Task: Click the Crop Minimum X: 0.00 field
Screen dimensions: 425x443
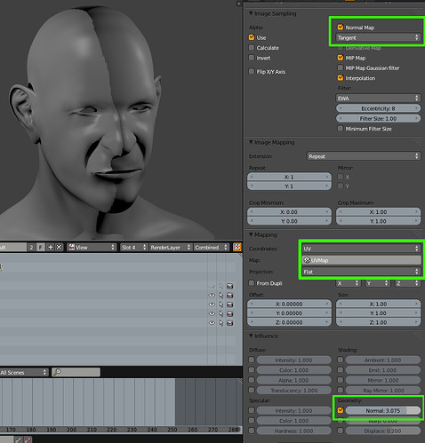Action: tap(289, 211)
